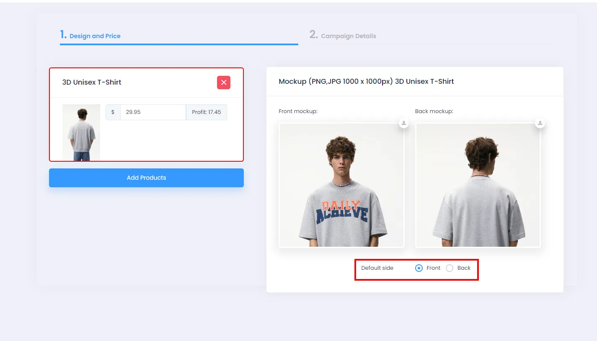The width and height of the screenshot is (597, 341).
Task: Click the dollar sign prefix
Action: 113,112
